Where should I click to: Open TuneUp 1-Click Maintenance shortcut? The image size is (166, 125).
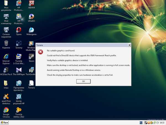pos(19,59)
